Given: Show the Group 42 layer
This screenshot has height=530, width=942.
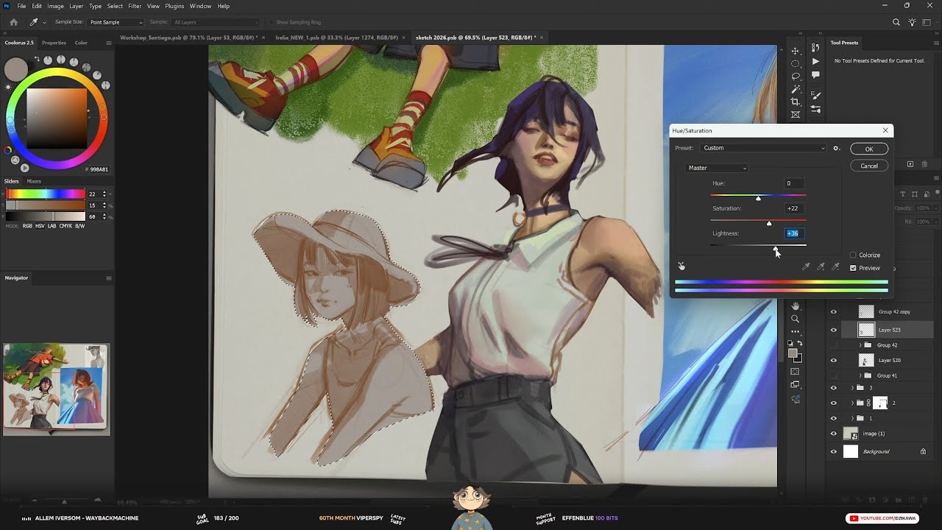Looking at the screenshot, I should (x=834, y=345).
